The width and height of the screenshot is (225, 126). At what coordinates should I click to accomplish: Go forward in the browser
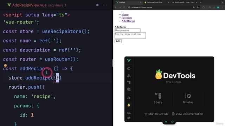click(120, 7)
